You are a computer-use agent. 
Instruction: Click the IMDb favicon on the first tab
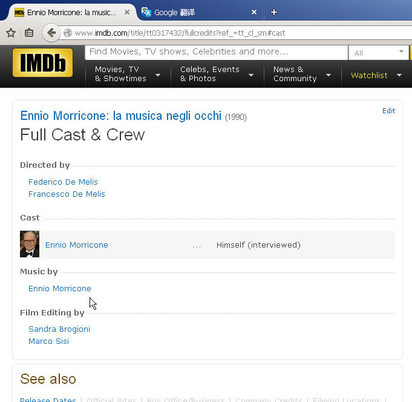coord(19,12)
